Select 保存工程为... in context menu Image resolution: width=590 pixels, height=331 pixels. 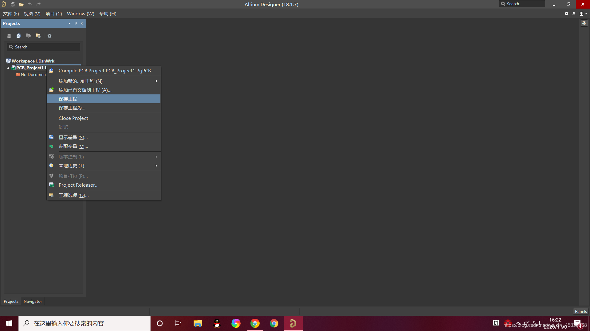pos(104,108)
